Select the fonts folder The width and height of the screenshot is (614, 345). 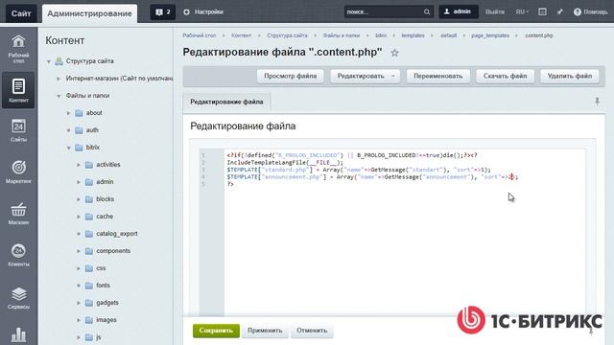click(103, 286)
